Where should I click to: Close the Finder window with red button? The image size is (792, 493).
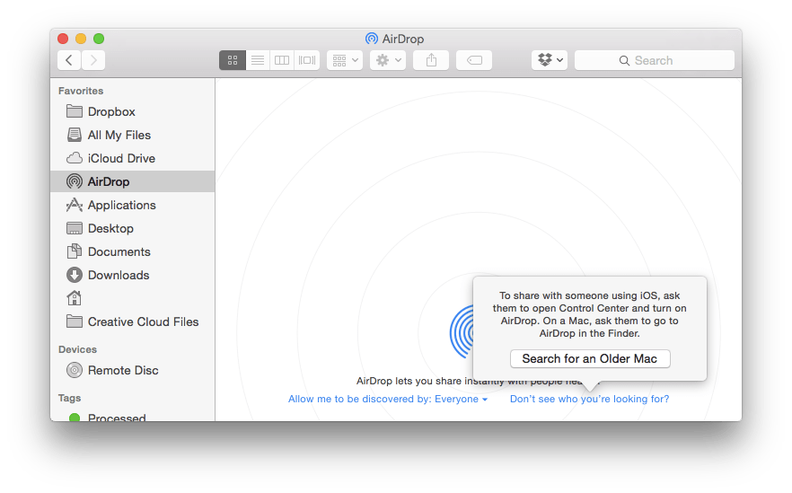63,39
